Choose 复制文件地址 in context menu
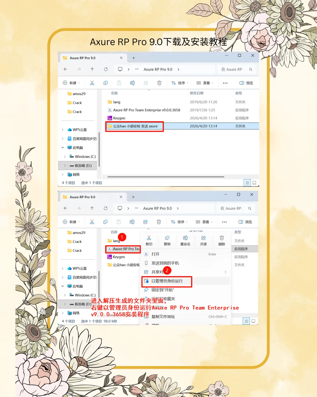The height and width of the screenshot is (397, 317). (186, 316)
